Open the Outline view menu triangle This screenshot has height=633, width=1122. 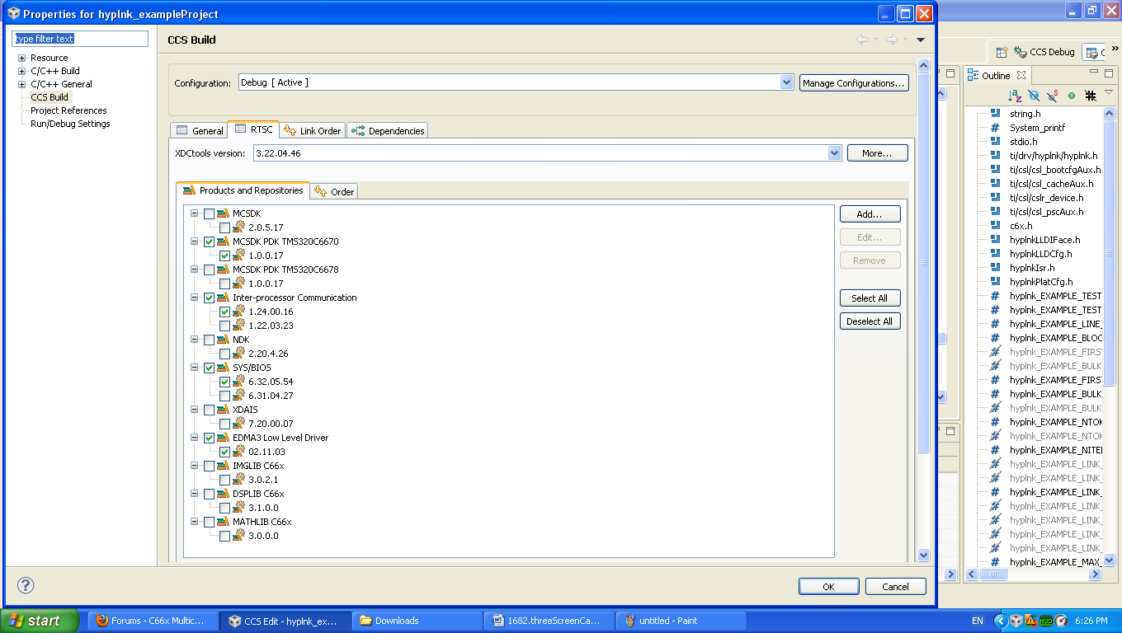pyautogui.click(x=1109, y=93)
